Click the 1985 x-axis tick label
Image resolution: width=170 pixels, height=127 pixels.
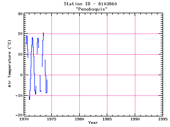pyautogui.click(x=107, y=119)
